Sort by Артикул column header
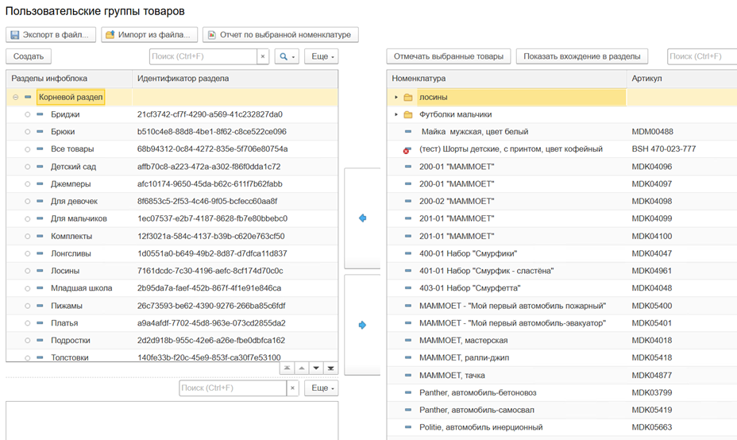Screen dimensions: 737x440 coord(681,79)
